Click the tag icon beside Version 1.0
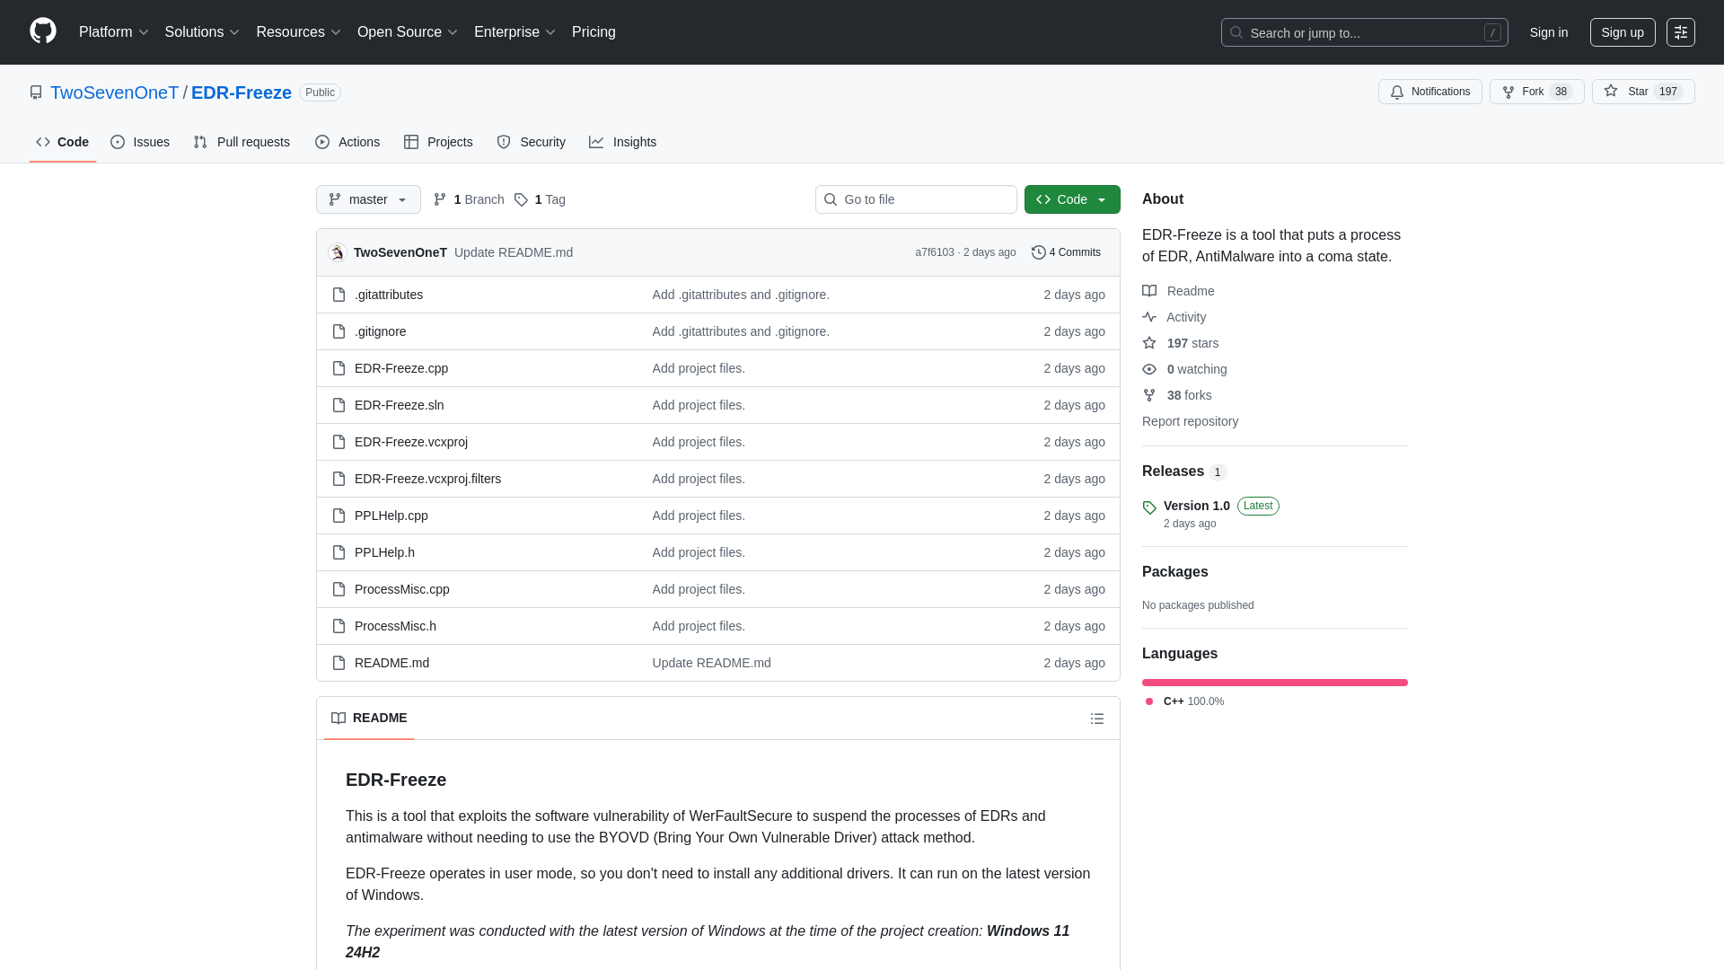 tap(1149, 507)
